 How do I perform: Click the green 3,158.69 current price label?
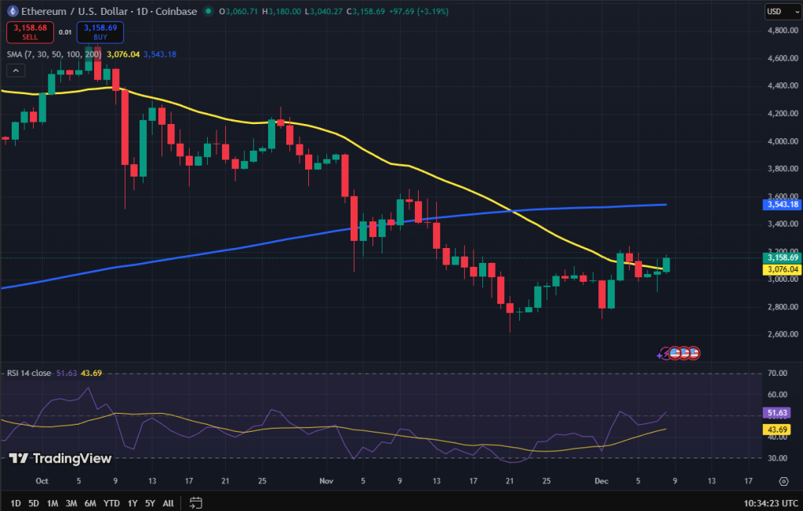(x=780, y=257)
